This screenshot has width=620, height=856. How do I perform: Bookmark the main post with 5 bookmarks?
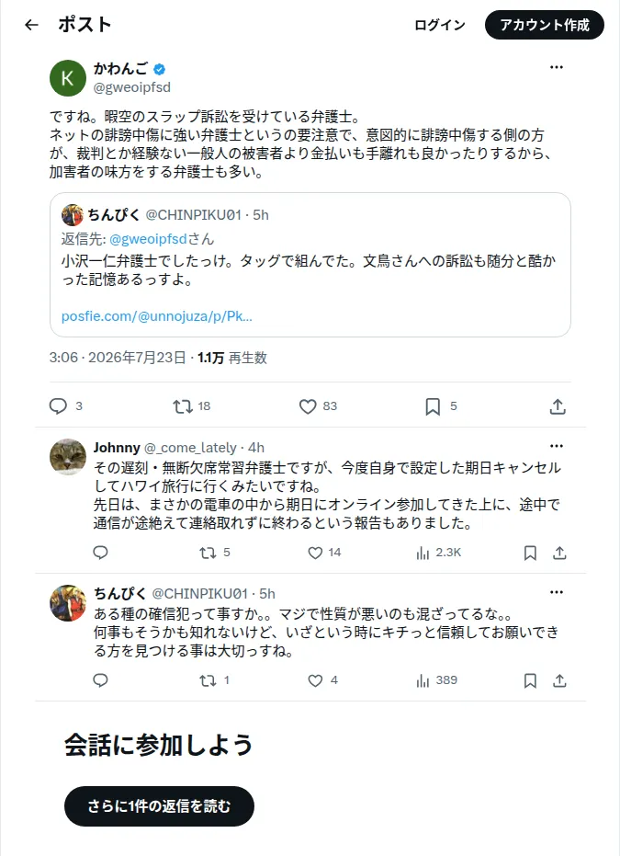click(433, 406)
